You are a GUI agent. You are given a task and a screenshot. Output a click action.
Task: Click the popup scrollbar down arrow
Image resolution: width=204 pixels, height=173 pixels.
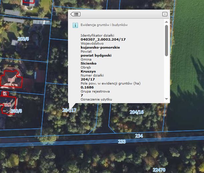(166, 99)
